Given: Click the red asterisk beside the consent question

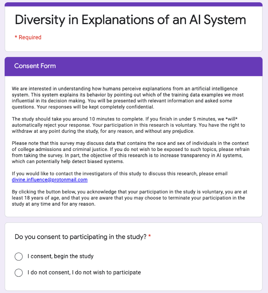Looking at the screenshot, I should (x=150, y=237).
